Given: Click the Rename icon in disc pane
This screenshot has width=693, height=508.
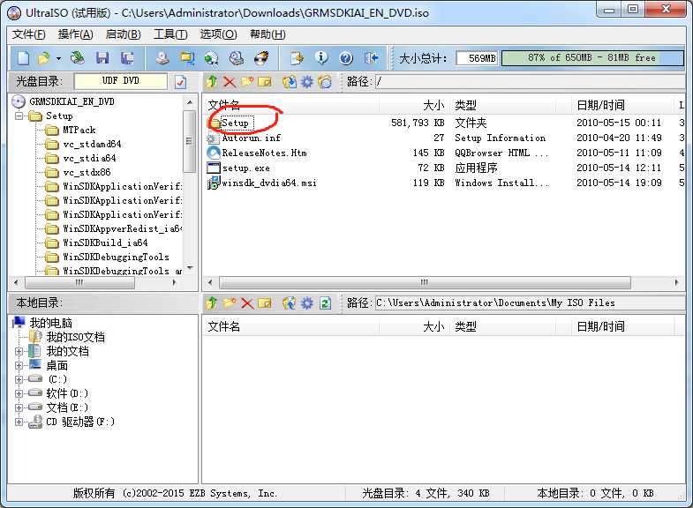Looking at the screenshot, I should [264, 82].
